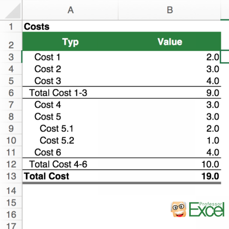Select the 10.0 value cell
229x229 pixels.
click(x=169, y=164)
